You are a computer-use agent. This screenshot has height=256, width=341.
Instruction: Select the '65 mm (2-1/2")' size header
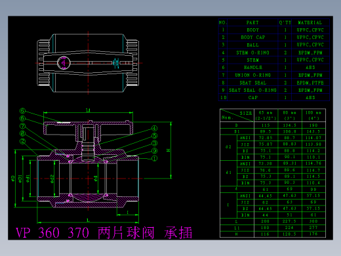[x=266, y=116]
